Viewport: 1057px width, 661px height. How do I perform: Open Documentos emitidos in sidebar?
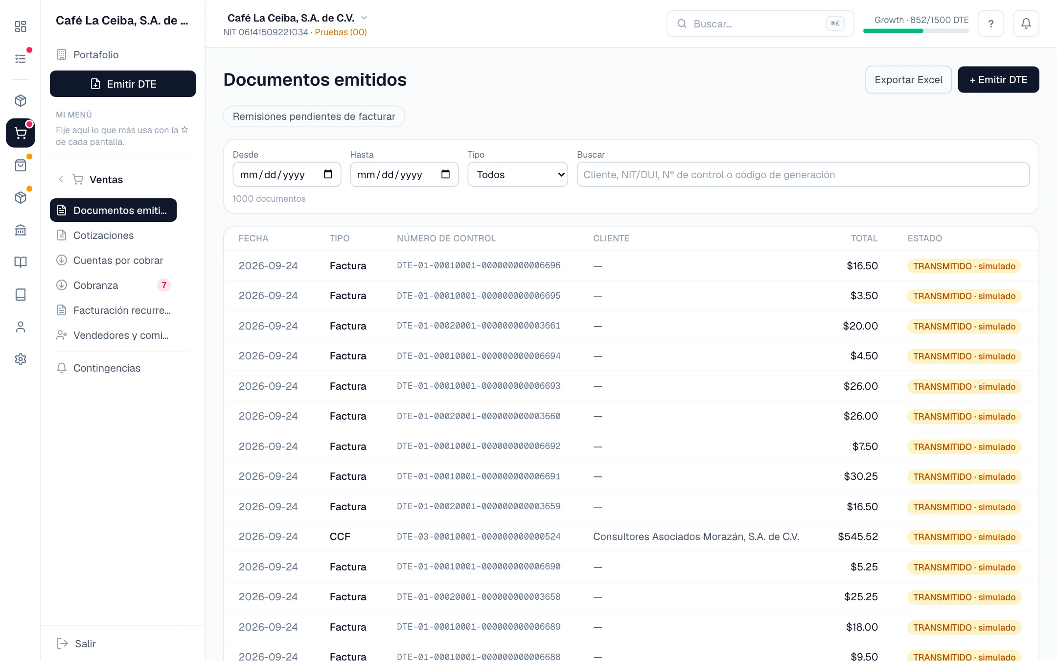(x=113, y=210)
